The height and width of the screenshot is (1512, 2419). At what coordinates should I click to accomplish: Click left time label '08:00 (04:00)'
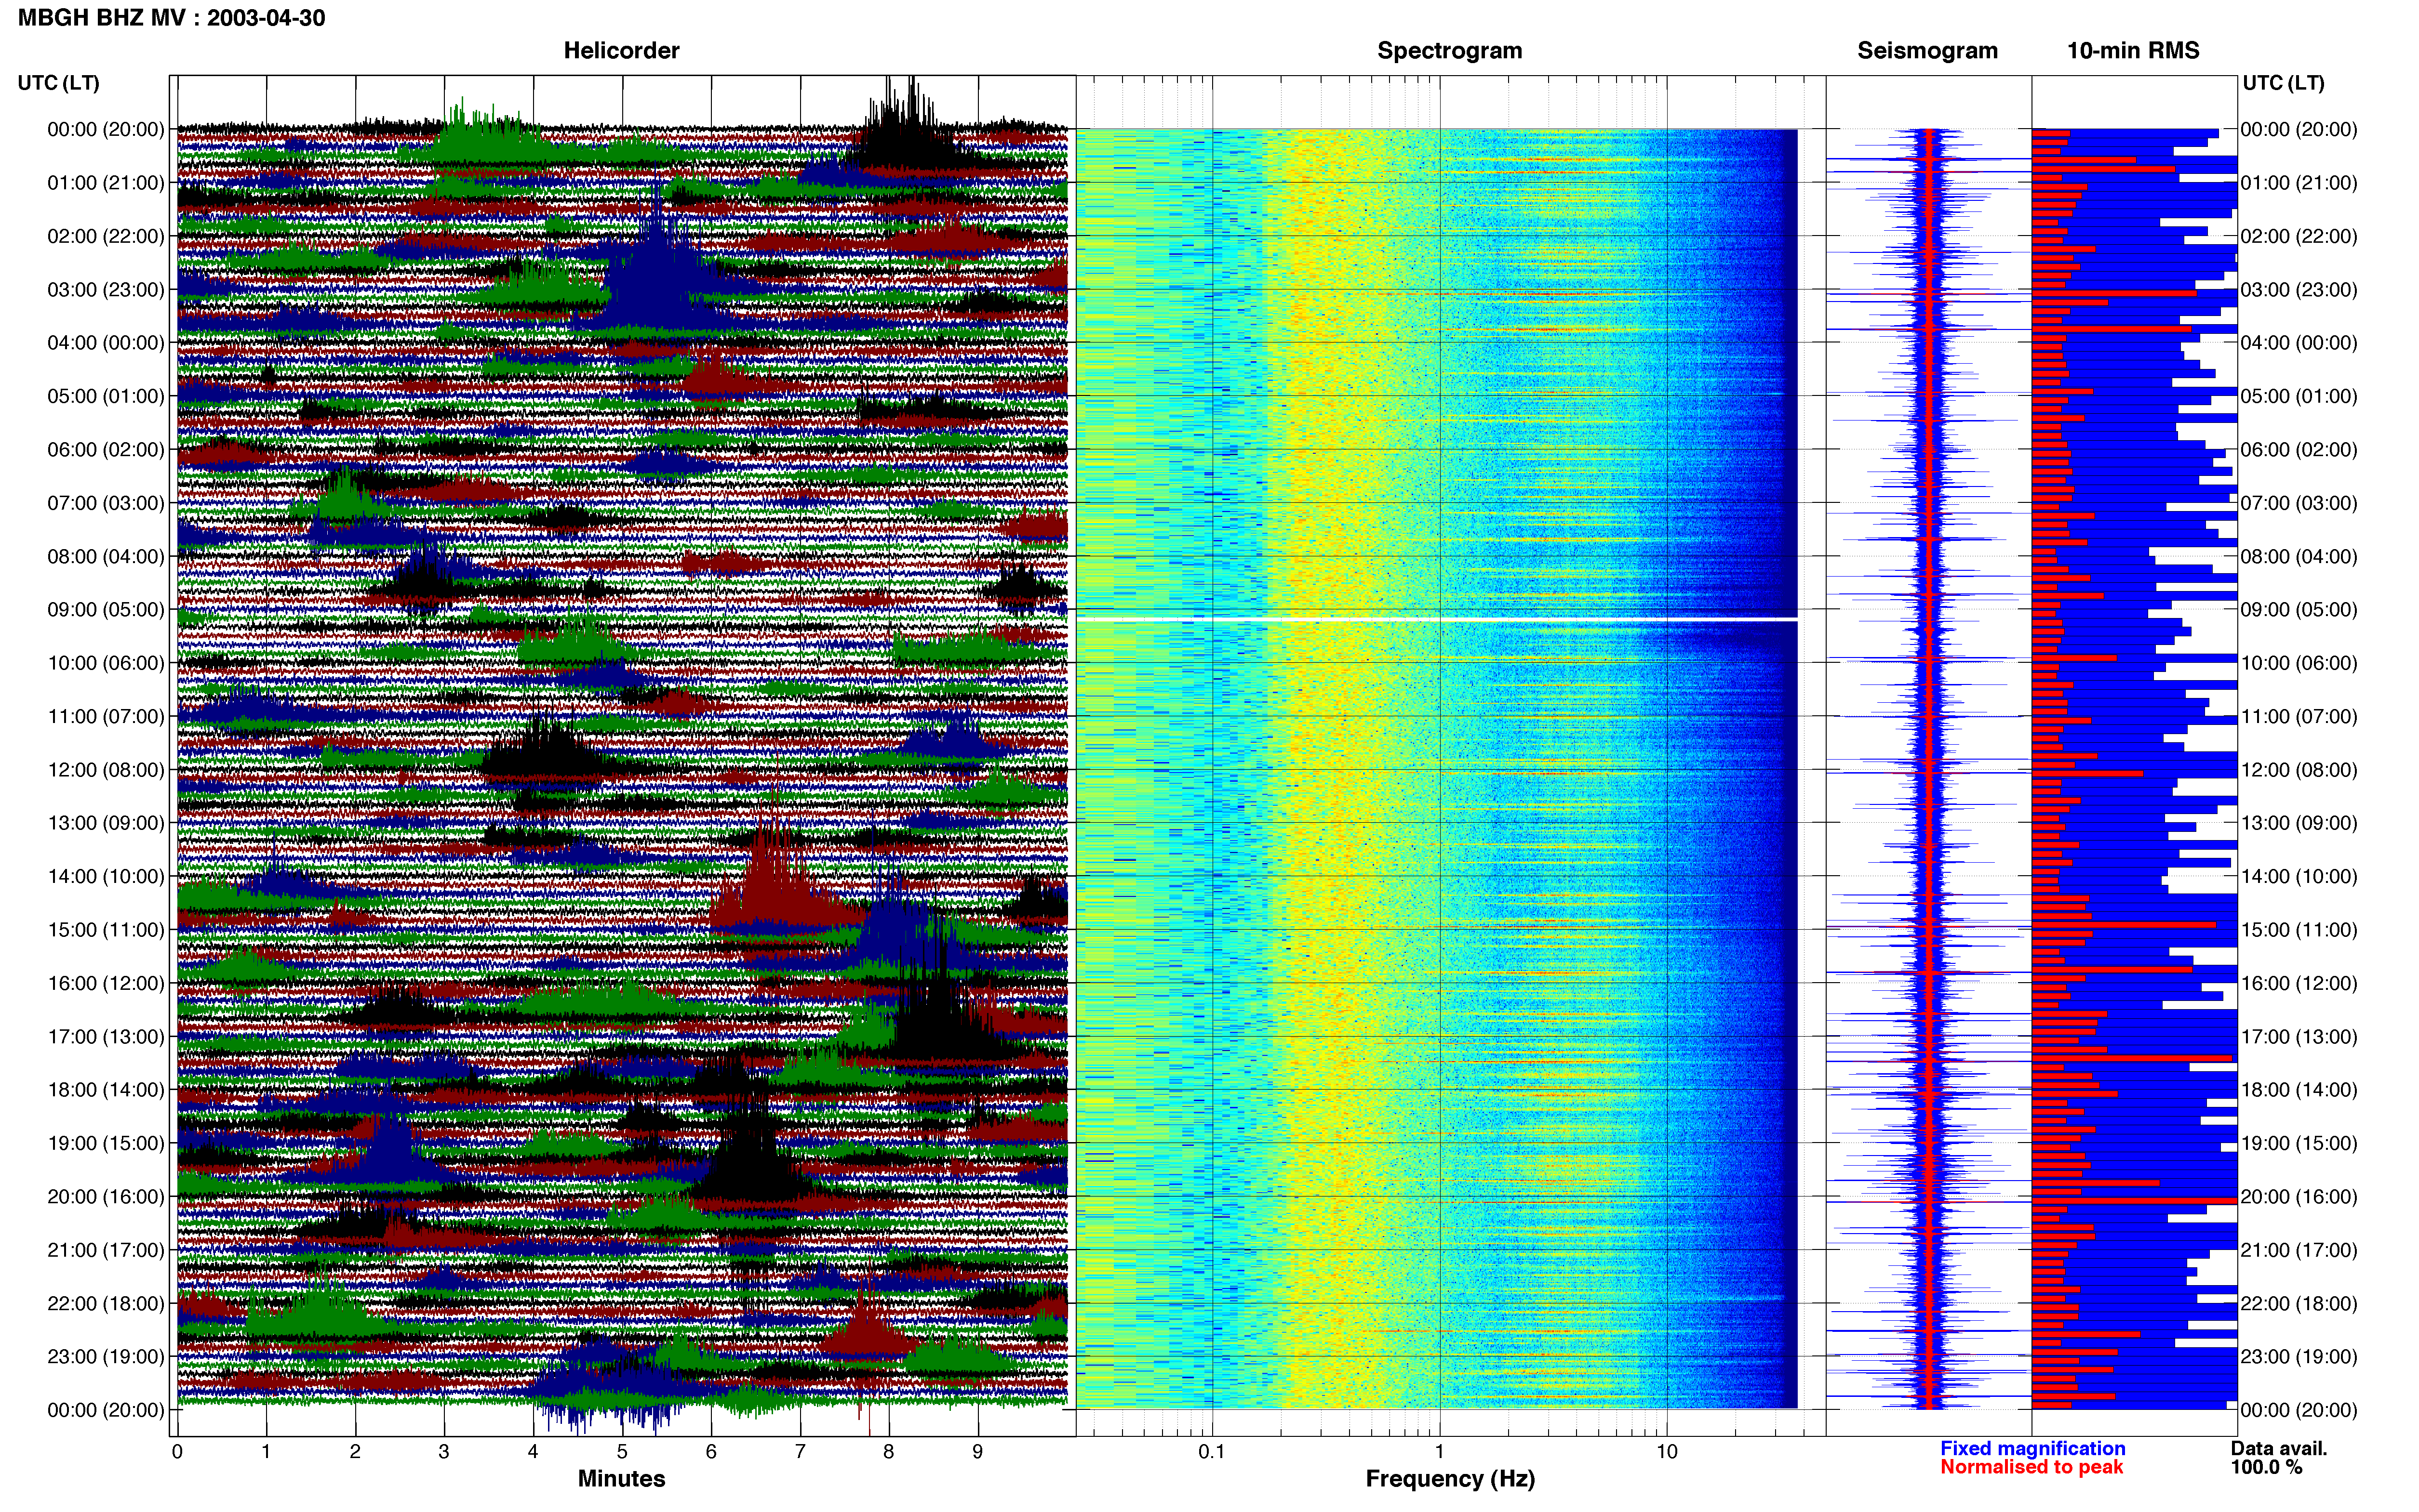point(106,556)
